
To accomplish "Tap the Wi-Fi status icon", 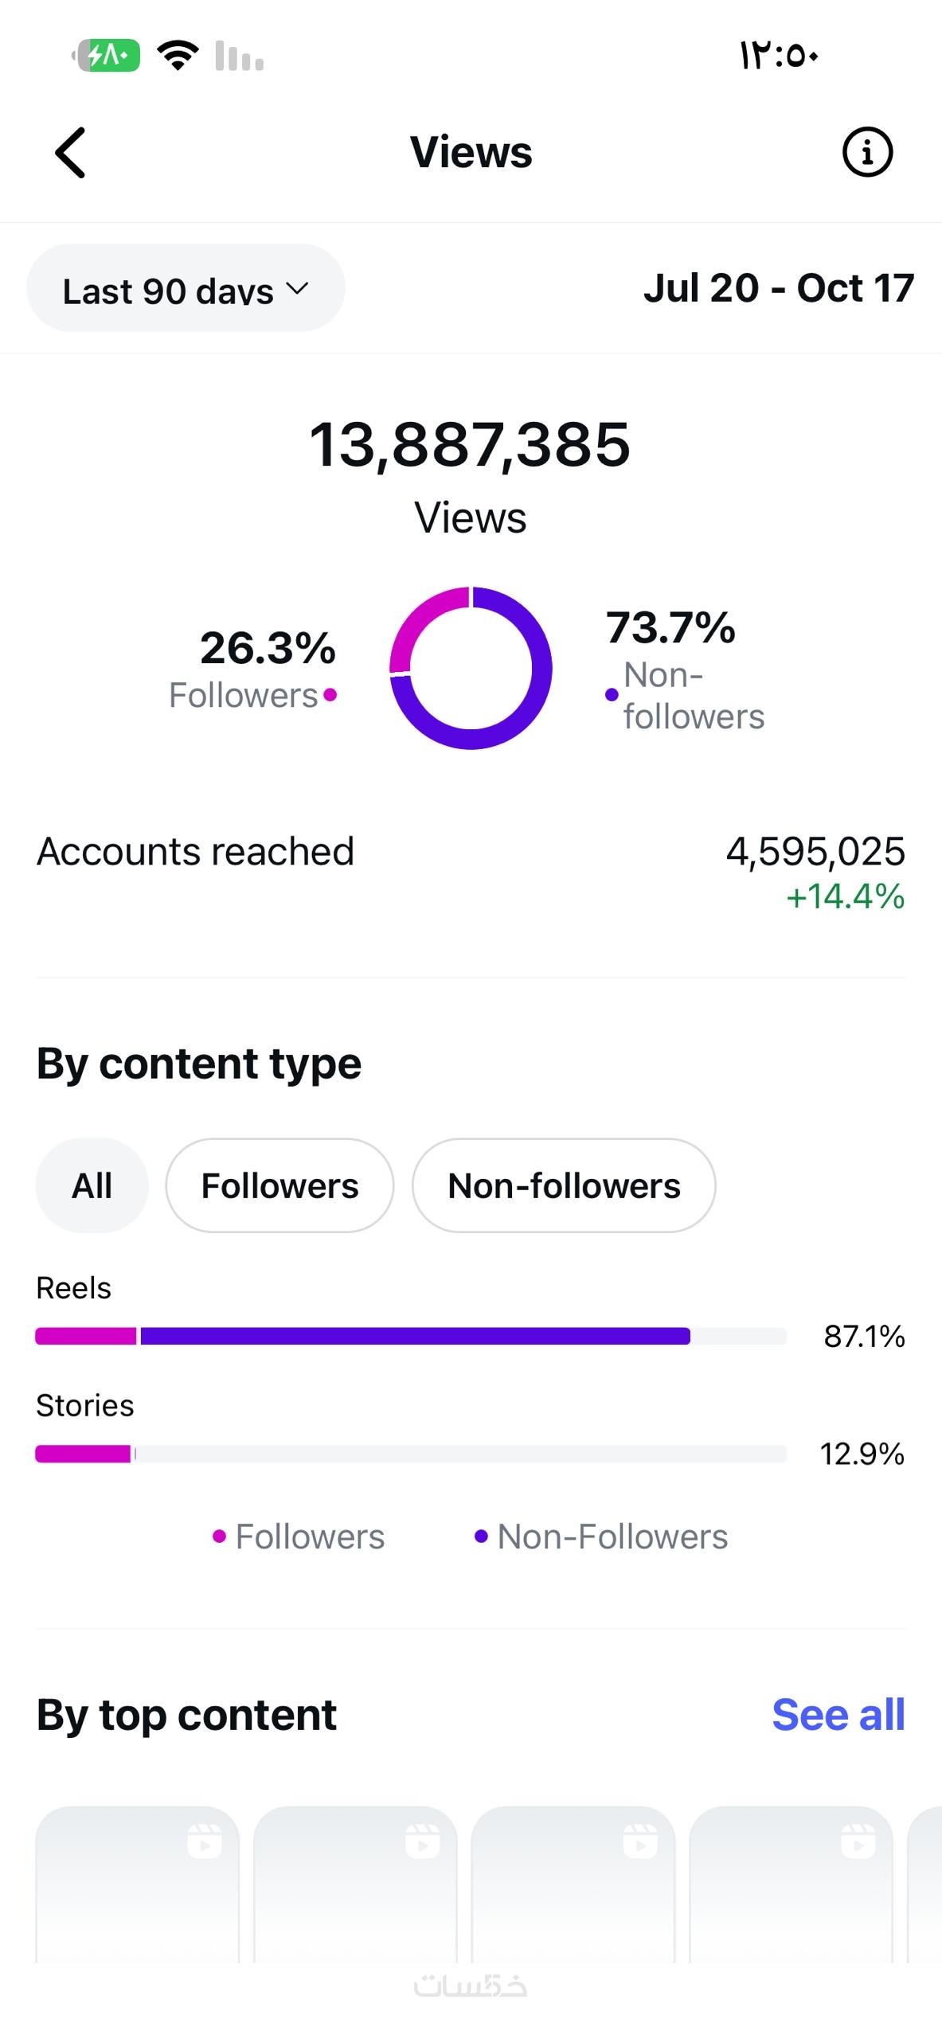I will [x=178, y=56].
